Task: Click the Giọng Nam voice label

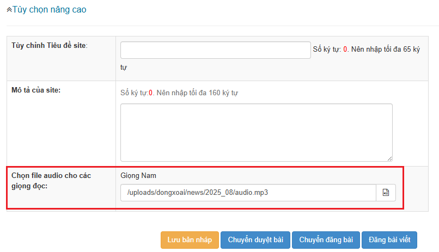Action: 138,175
